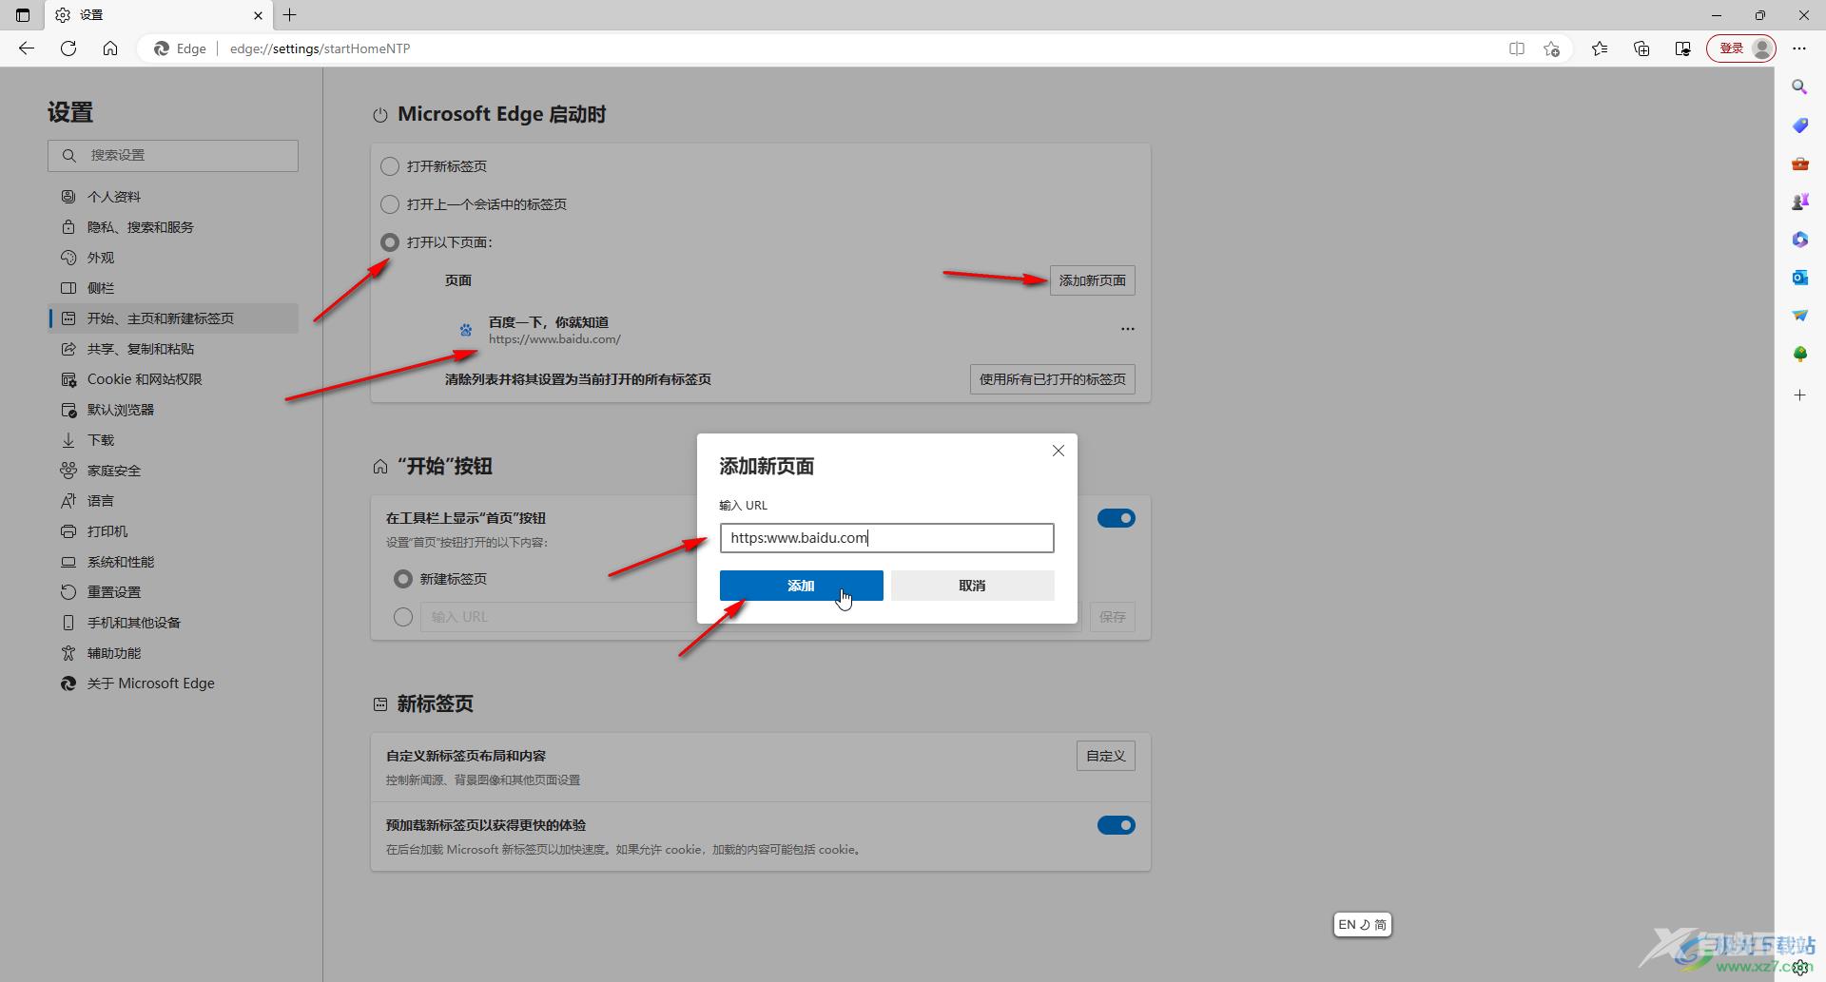Image resolution: width=1826 pixels, height=982 pixels.
Task: Open 系统和性能 settings section
Action: (173, 562)
